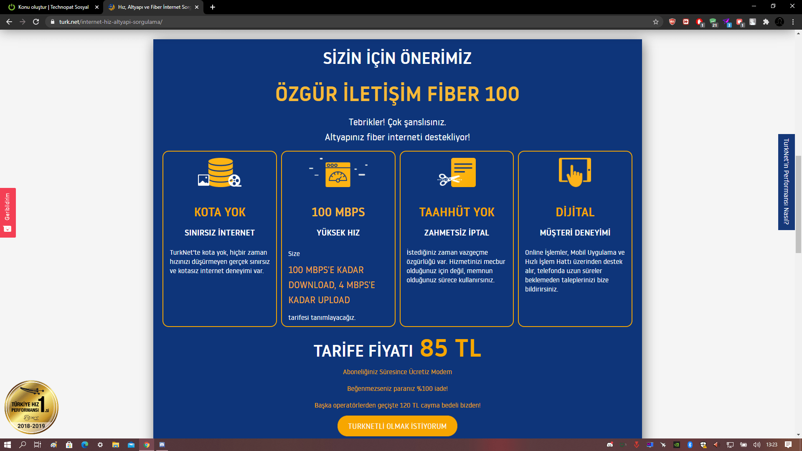Open the Chrome extensions puzzle icon

766,22
